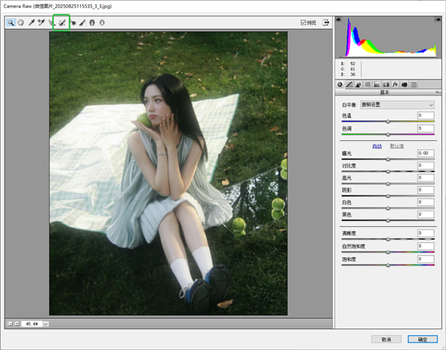Switch to the Tone Curve panel tab

[x=349, y=84]
